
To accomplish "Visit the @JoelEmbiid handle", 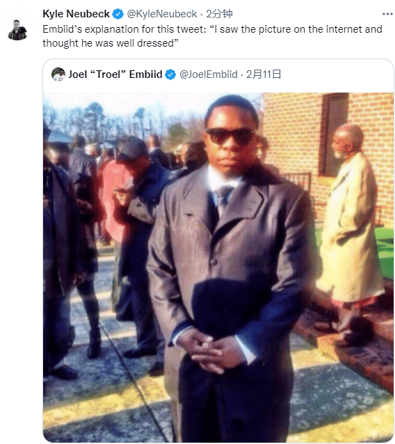I will [209, 74].
